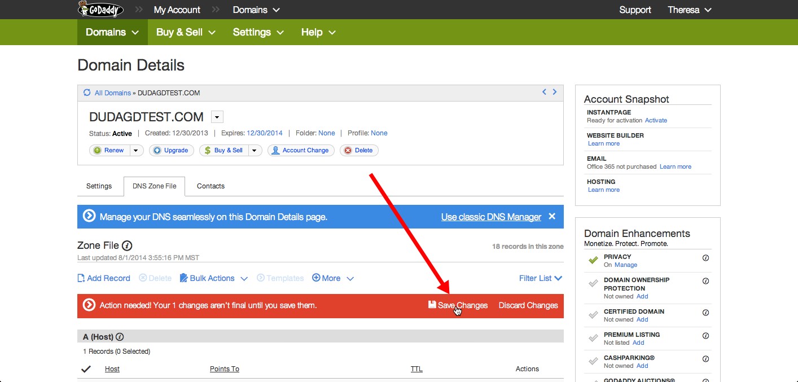Open My Account link
This screenshot has width=798, height=382.
pyautogui.click(x=177, y=10)
